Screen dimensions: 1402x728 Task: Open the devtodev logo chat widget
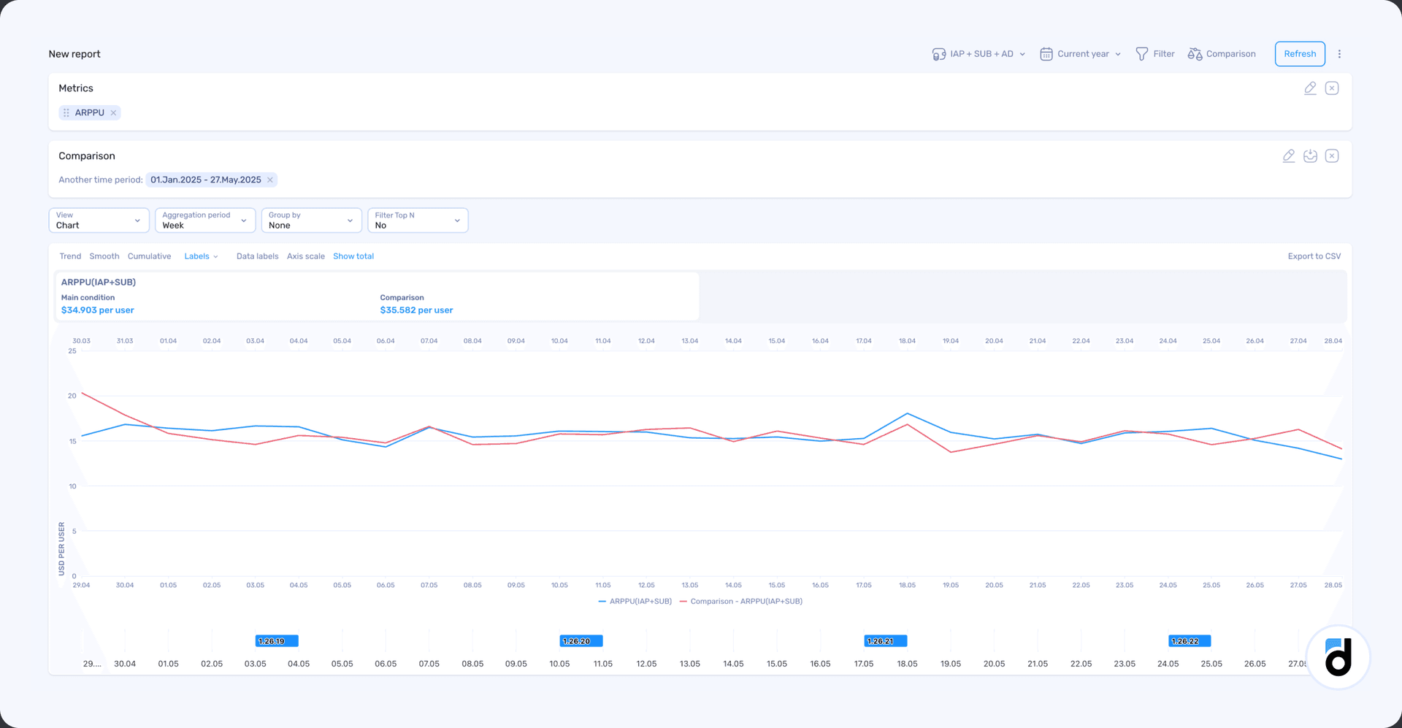point(1338,657)
